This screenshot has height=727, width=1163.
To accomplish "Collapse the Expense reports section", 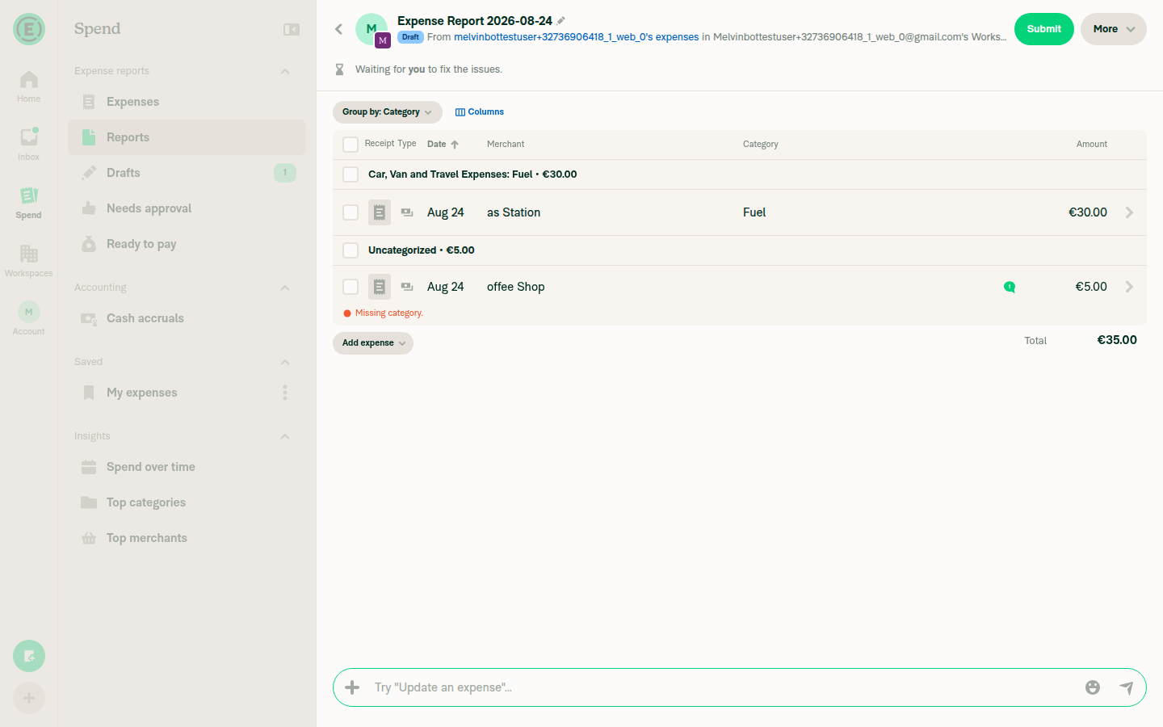I will click(285, 71).
